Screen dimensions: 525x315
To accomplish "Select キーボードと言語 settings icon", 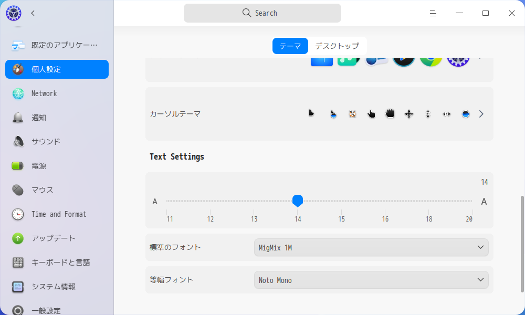I will point(17,262).
